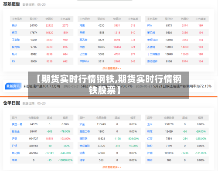Open the 纯苯 warehouse receipt link
218x171 pixels.
point(82,160)
